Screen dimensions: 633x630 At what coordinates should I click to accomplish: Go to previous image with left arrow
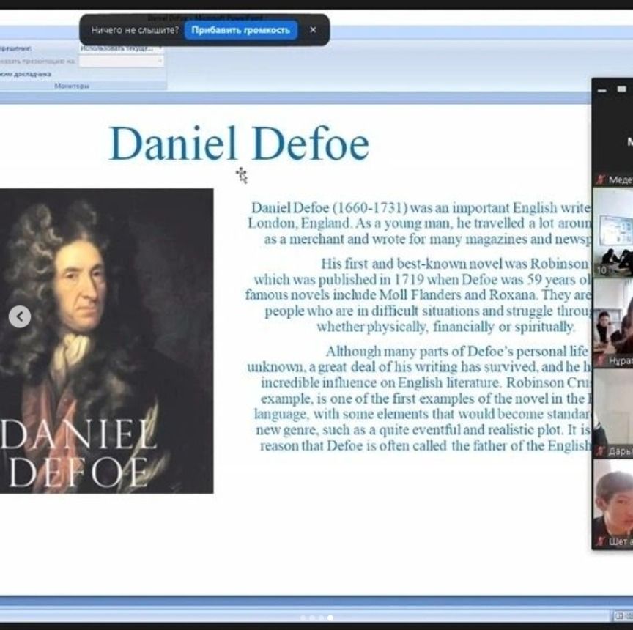pyautogui.click(x=20, y=316)
